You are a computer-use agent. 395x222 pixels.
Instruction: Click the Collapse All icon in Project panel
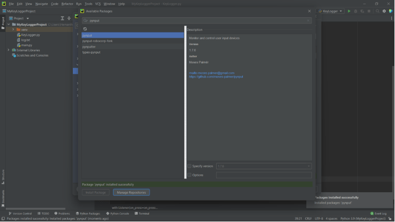pos(69,18)
